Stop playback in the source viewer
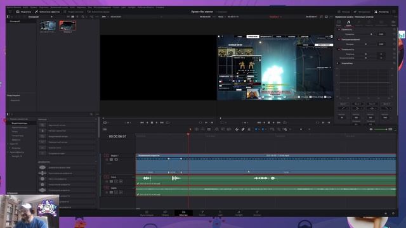406x228 pixels. 152,122
